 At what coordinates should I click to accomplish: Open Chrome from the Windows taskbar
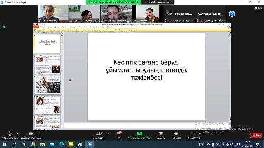coord(33,144)
